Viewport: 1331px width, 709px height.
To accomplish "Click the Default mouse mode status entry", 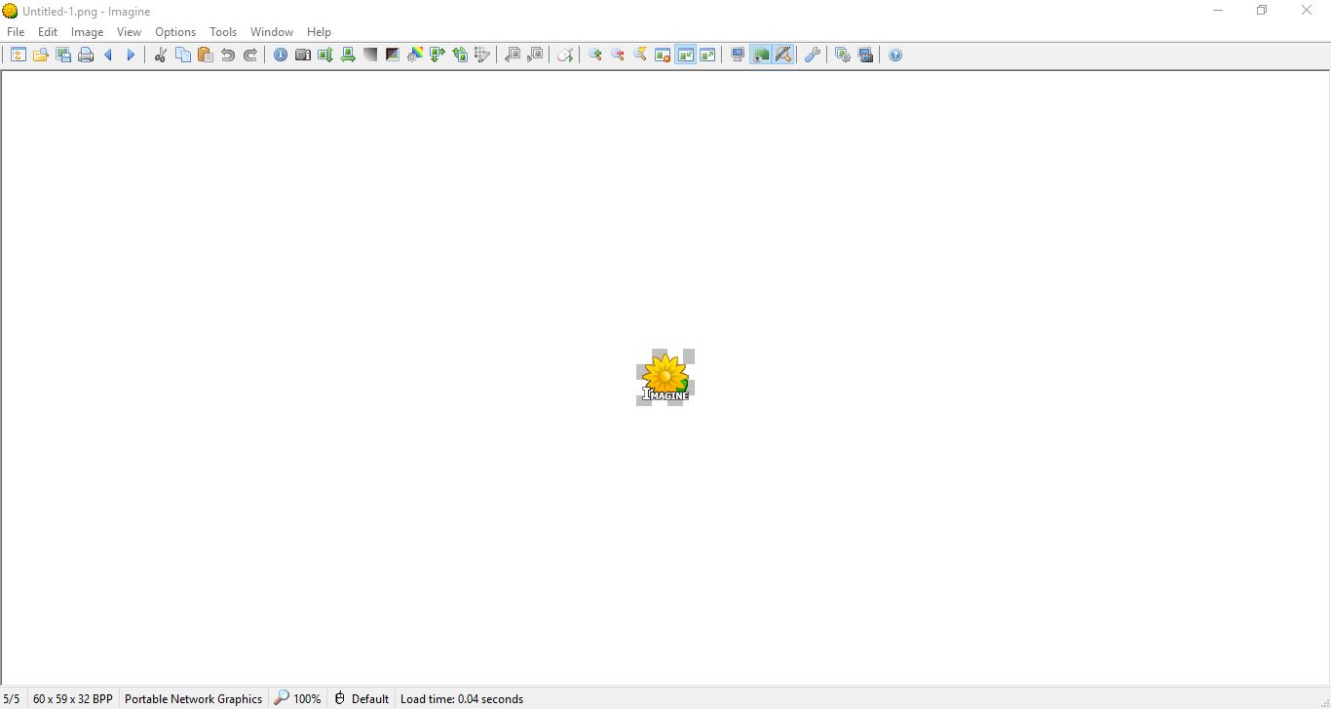I will click(x=361, y=699).
